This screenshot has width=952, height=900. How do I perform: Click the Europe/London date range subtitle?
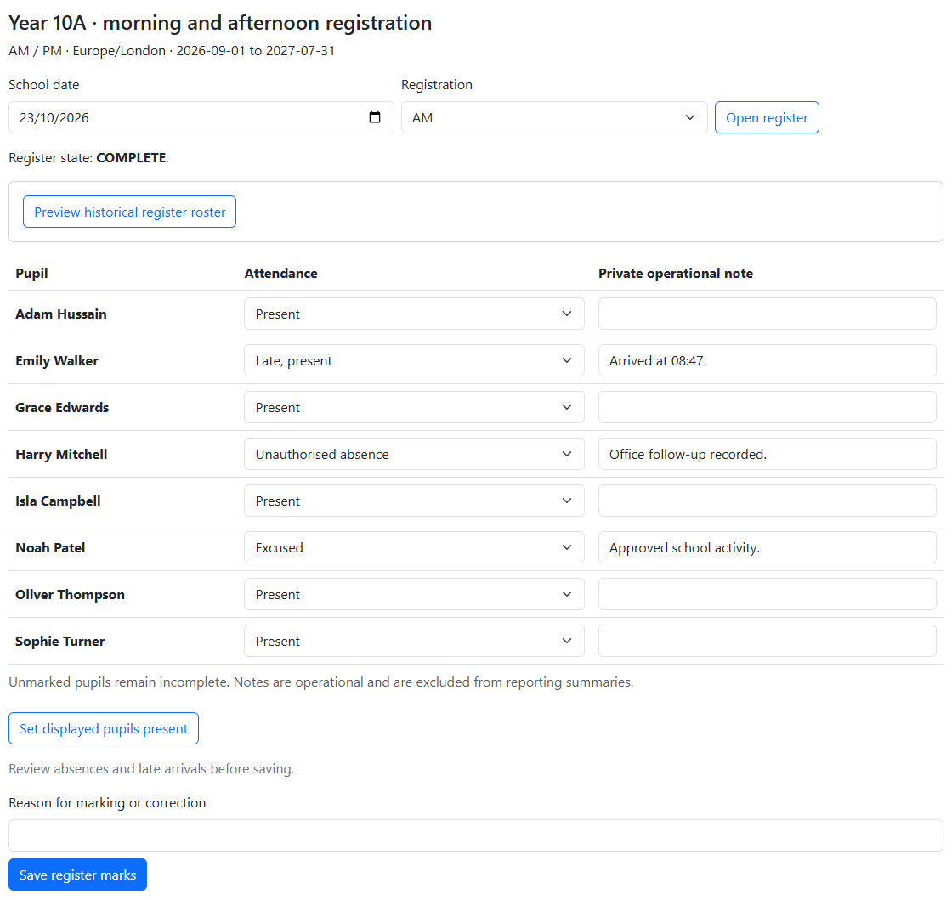click(172, 50)
